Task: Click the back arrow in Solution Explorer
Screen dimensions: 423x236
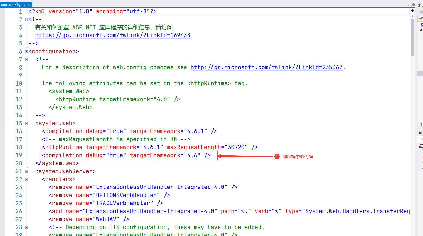Action: pyautogui.click(x=421, y=12)
